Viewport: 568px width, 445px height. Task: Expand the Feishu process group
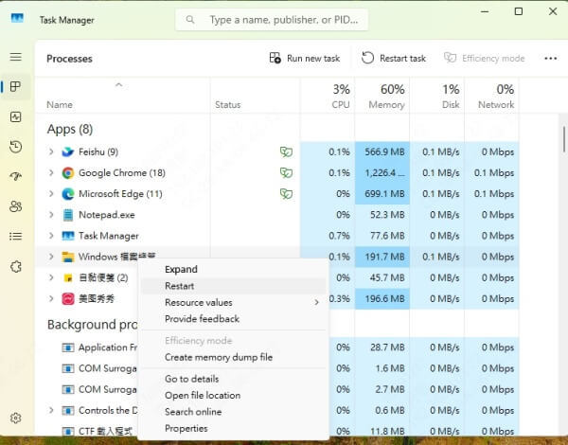[51, 151]
